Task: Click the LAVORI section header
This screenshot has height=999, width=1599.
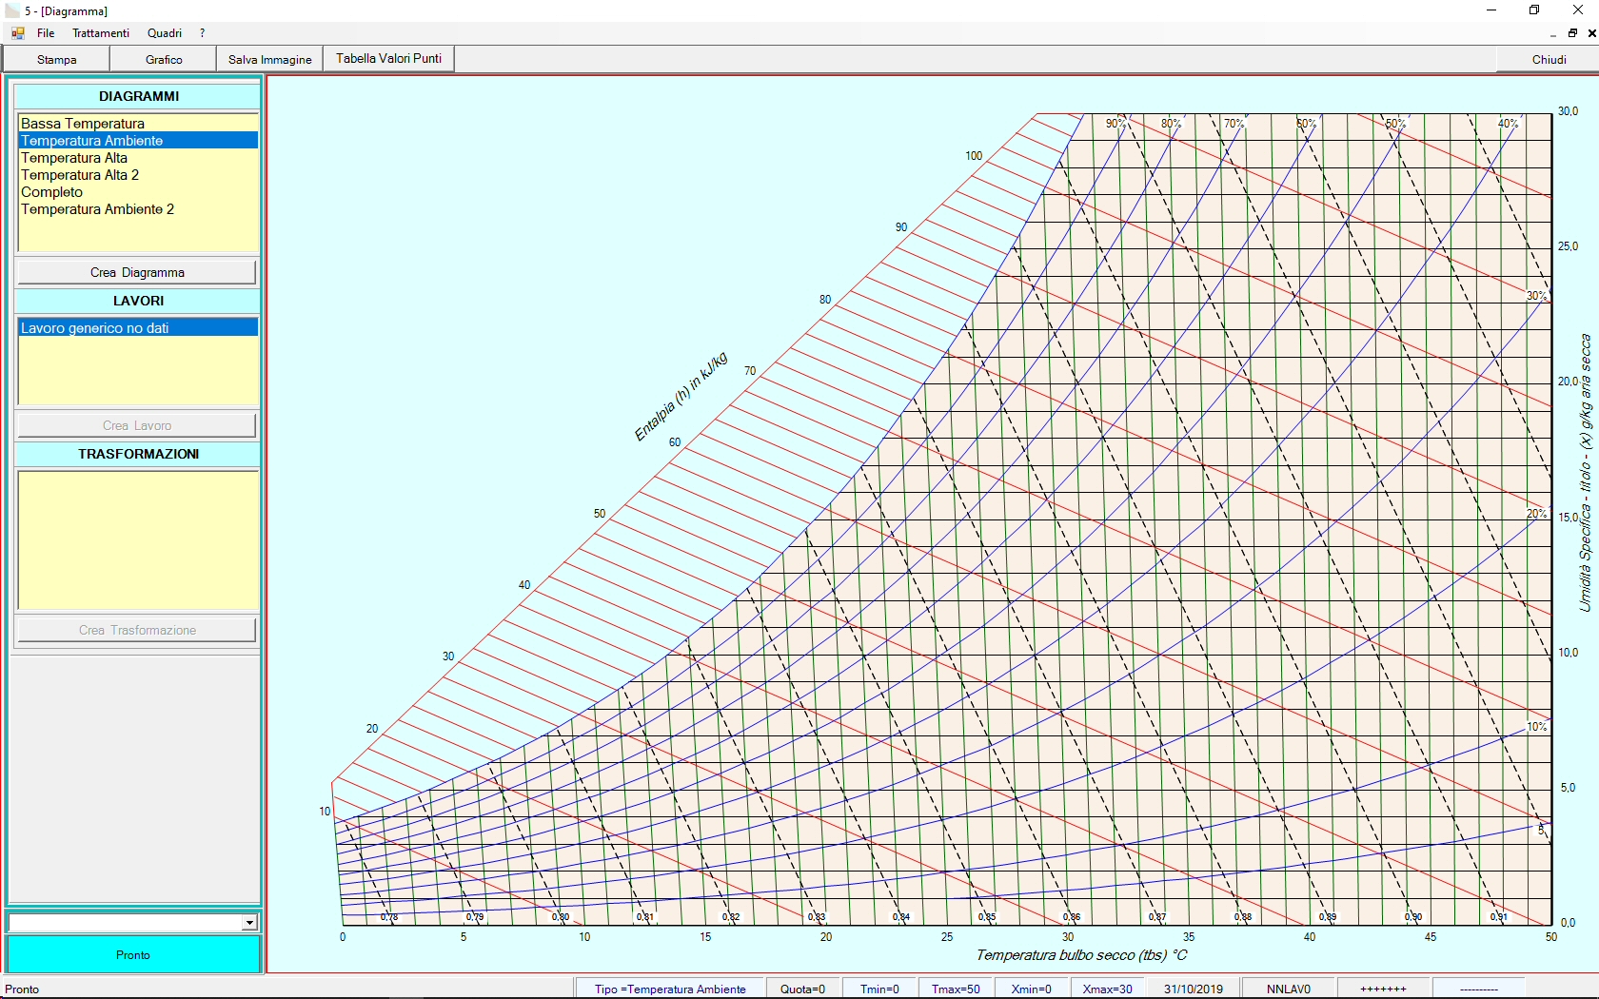Action: tap(138, 301)
